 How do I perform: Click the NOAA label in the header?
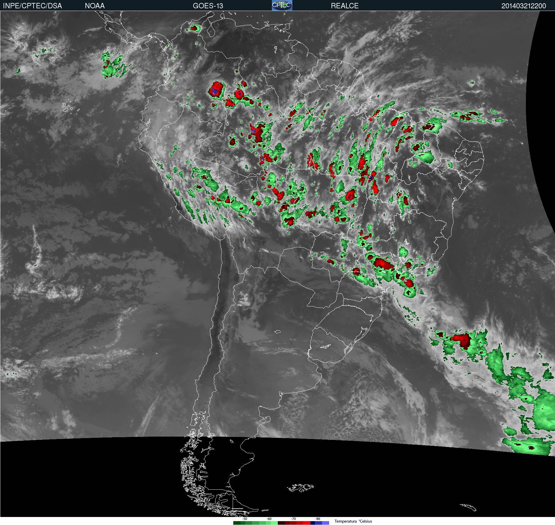coord(95,6)
